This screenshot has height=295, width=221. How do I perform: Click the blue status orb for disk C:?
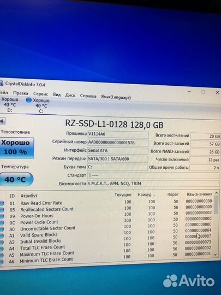tap(29, 100)
